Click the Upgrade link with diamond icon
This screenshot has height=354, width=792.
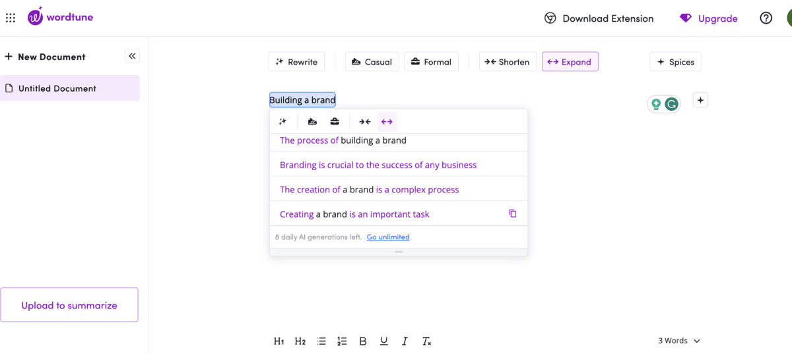[x=708, y=18]
